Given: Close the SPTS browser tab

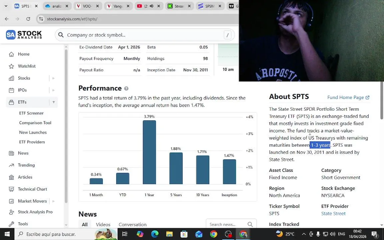Looking at the screenshot, I should (x=36, y=6).
